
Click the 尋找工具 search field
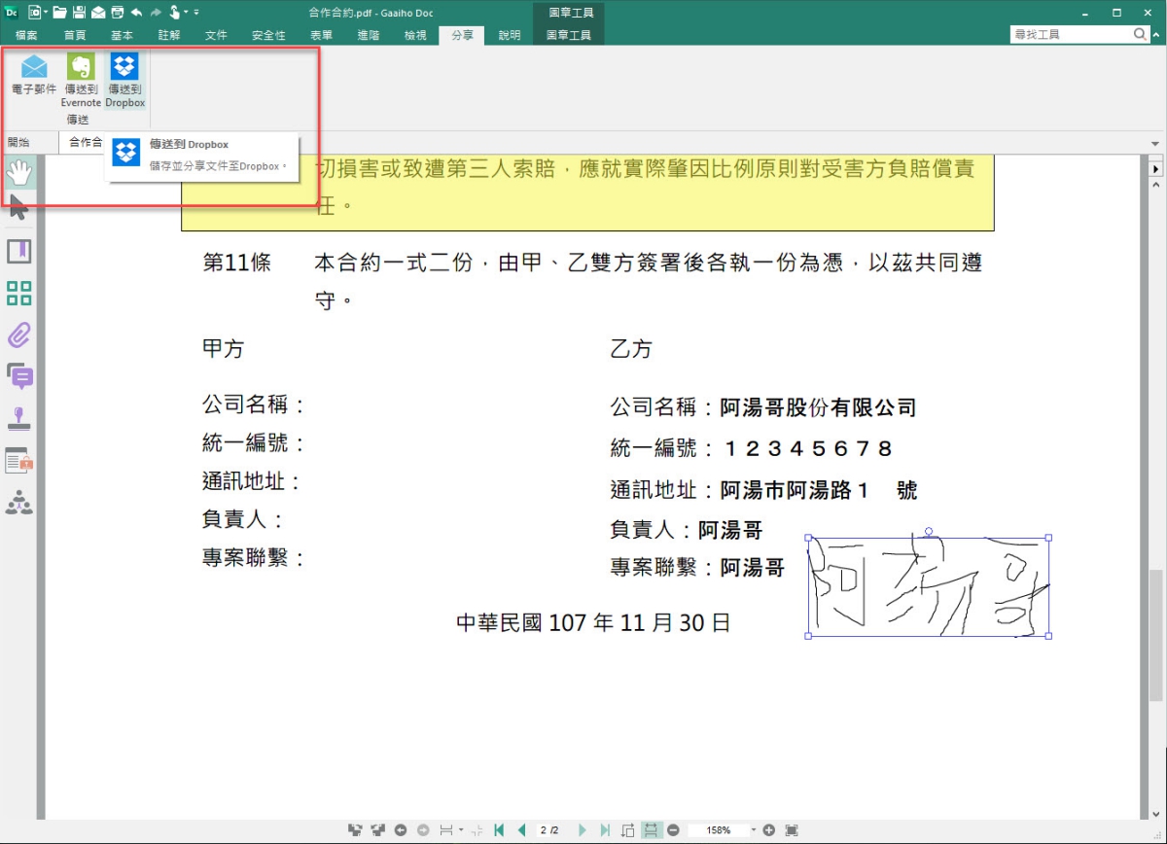click(x=1070, y=34)
